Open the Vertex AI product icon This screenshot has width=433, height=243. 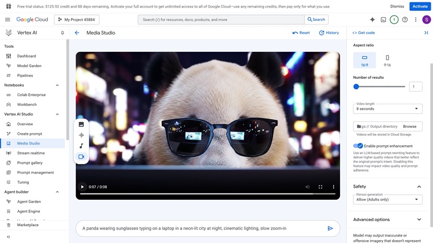[x=9, y=33]
